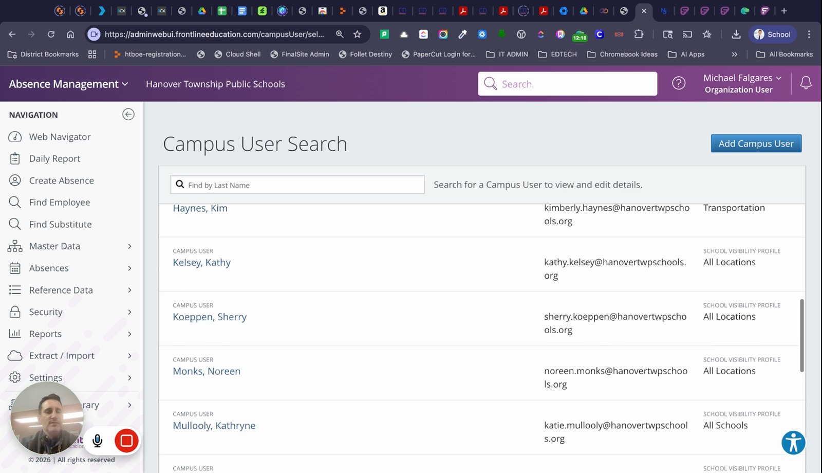The image size is (822, 473).
Task: Open the Absence Management app dropdown
Action: pos(68,84)
